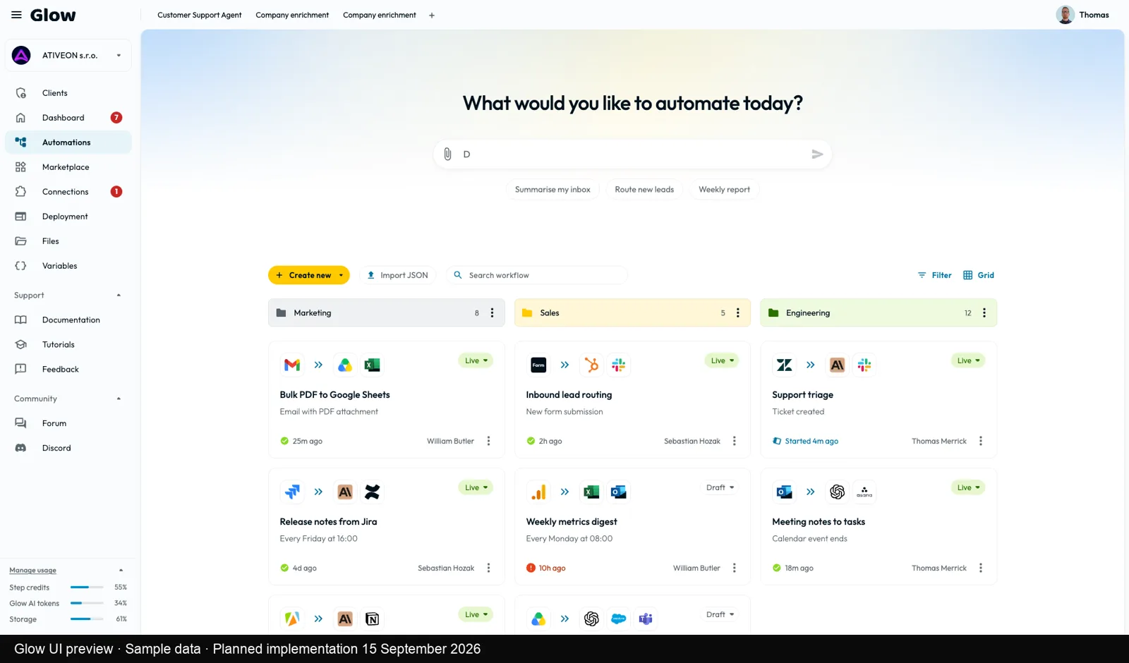Click the OpenAI icon on Meeting notes card
Screen dimensions: 1129x663
(x=838, y=492)
